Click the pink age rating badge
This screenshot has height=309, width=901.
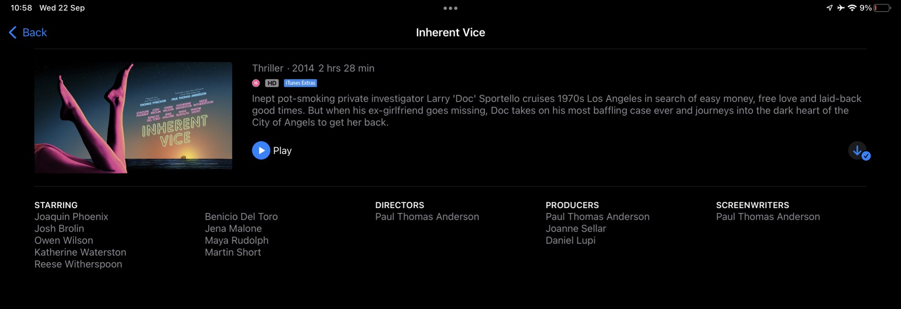click(x=256, y=83)
